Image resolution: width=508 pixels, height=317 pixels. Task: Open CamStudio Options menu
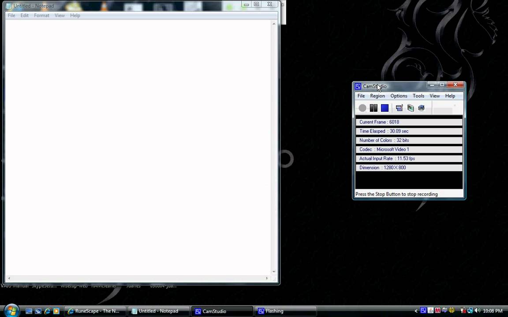coord(399,96)
